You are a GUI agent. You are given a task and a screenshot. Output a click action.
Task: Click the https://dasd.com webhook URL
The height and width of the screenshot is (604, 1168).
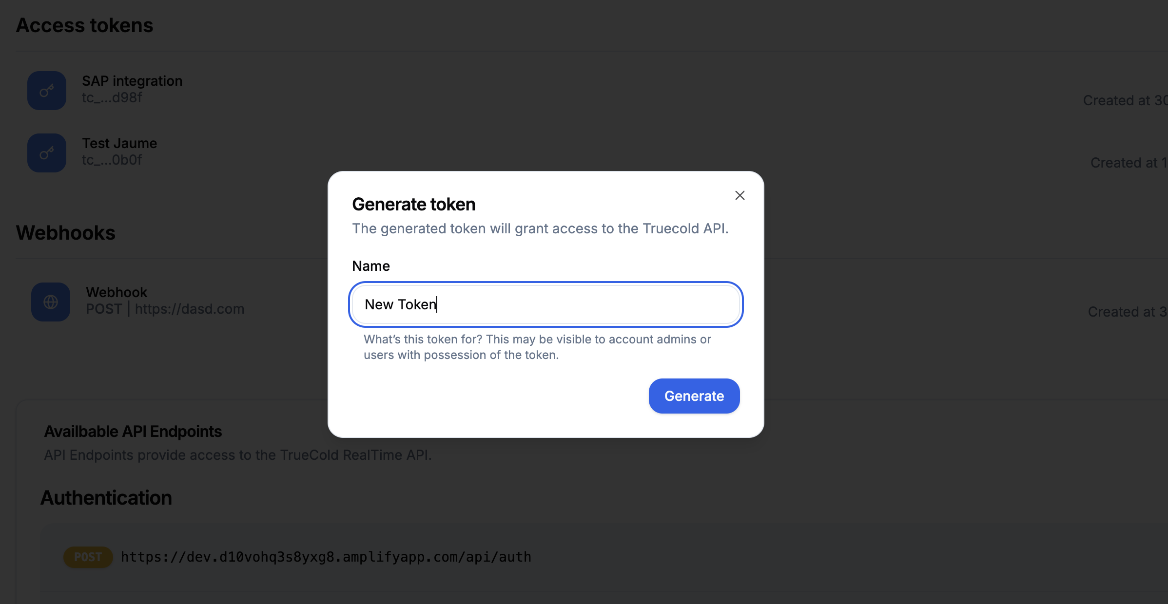[190, 309]
